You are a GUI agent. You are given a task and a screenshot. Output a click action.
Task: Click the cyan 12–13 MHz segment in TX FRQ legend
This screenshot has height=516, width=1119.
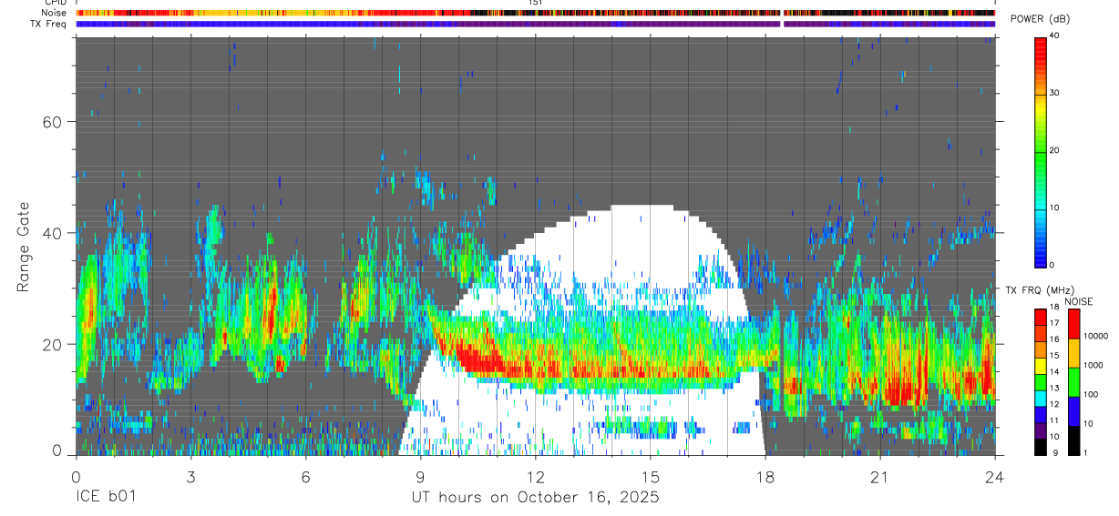(1041, 399)
